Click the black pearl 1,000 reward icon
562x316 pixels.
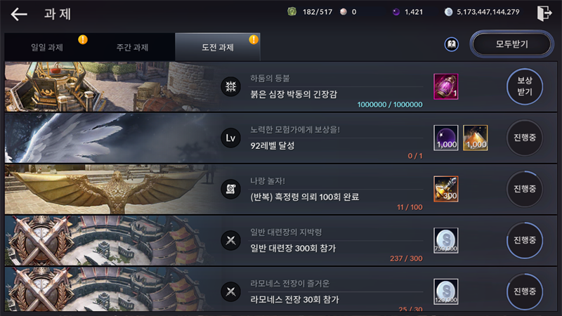tap(446, 138)
